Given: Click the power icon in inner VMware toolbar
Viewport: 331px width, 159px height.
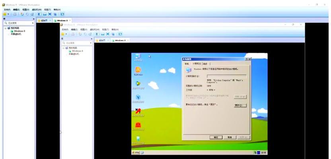Looking at the screenshot, I should pos(63,34).
